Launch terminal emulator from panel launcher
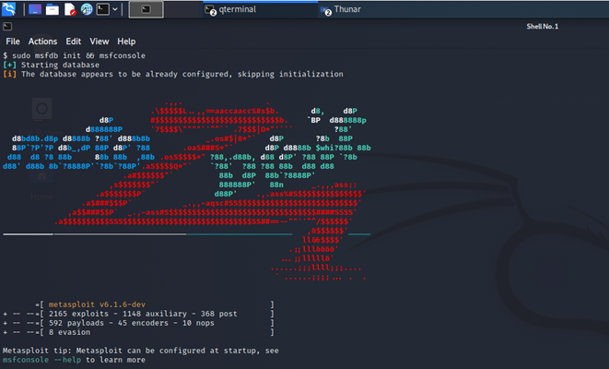The height and width of the screenshot is (369, 609). click(103, 9)
